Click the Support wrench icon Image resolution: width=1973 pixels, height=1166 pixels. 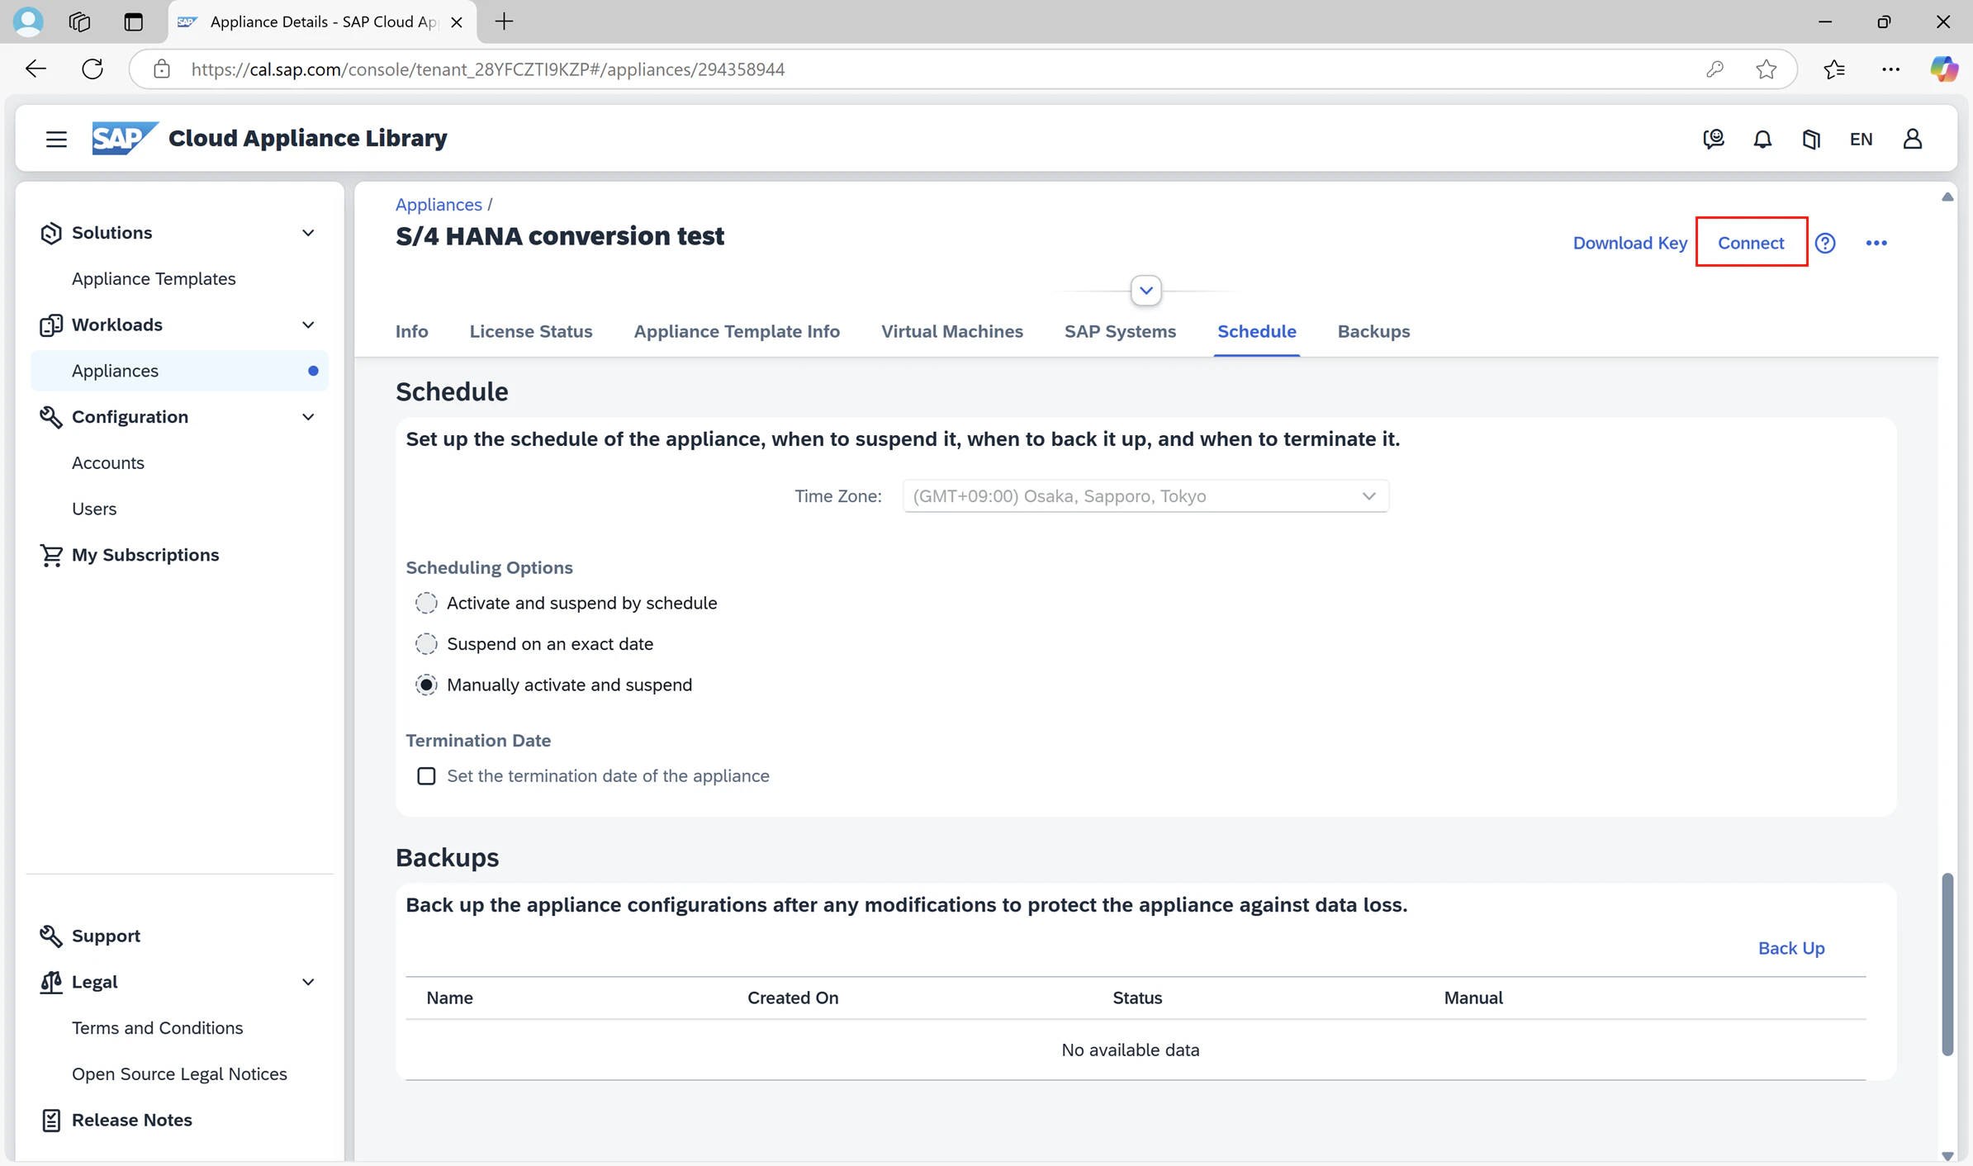point(51,936)
